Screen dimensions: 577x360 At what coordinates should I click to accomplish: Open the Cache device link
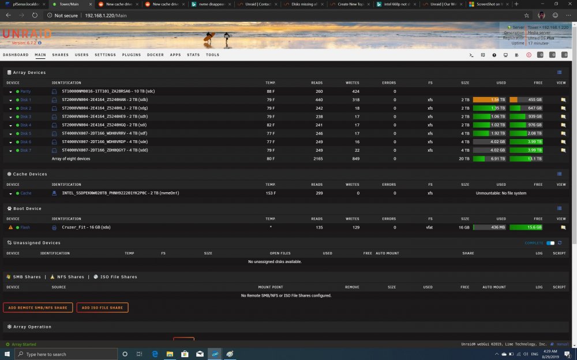[26, 193]
